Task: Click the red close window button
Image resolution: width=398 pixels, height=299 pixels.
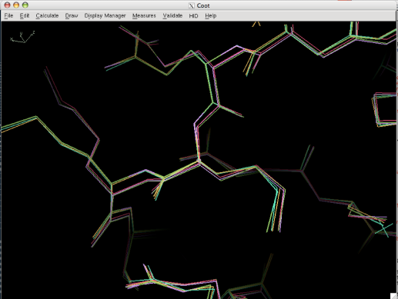Action: pos(7,5)
